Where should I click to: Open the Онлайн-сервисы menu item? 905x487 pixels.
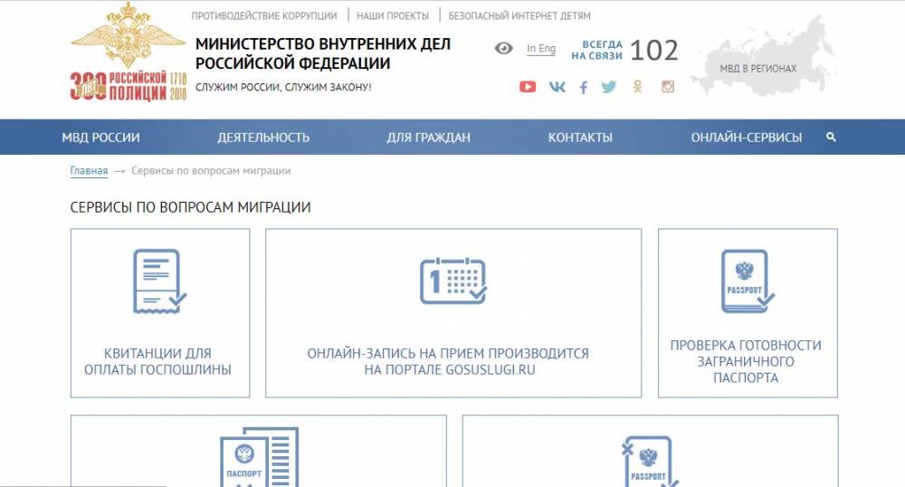point(746,138)
